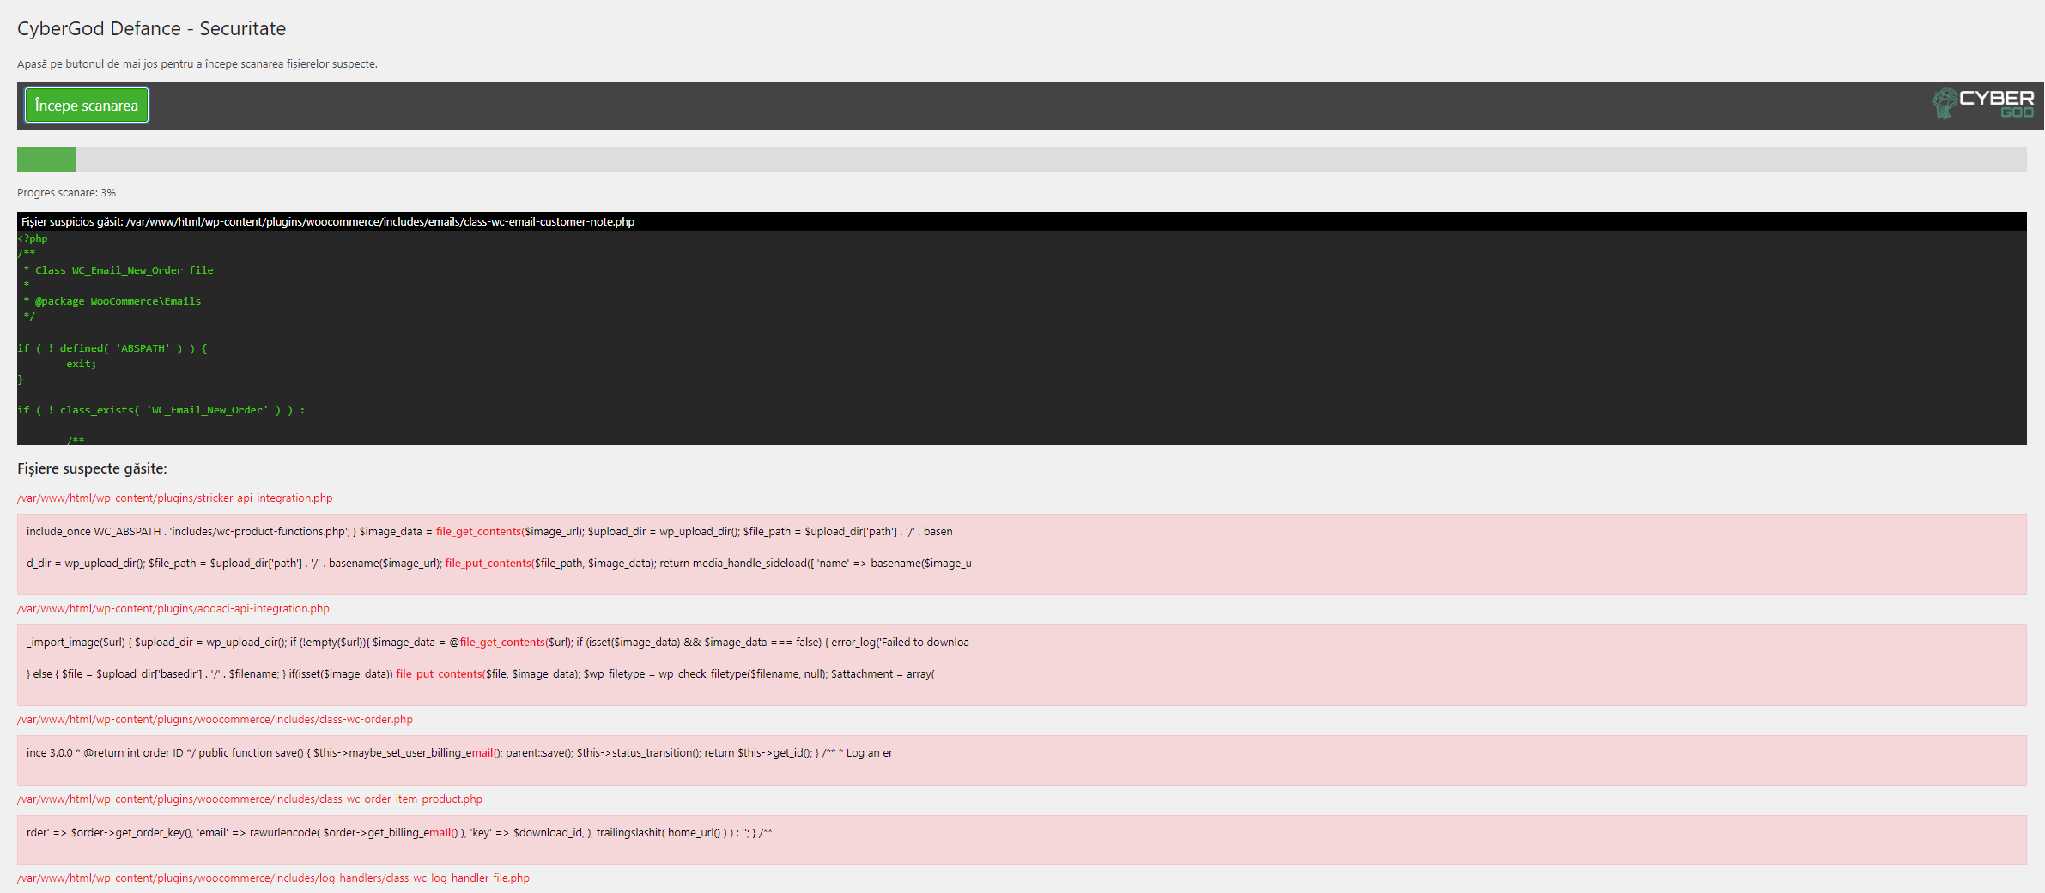This screenshot has height=893, width=2045.
Task: Click the CyberGod Defance - Securitate title
Action: tap(151, 28)
